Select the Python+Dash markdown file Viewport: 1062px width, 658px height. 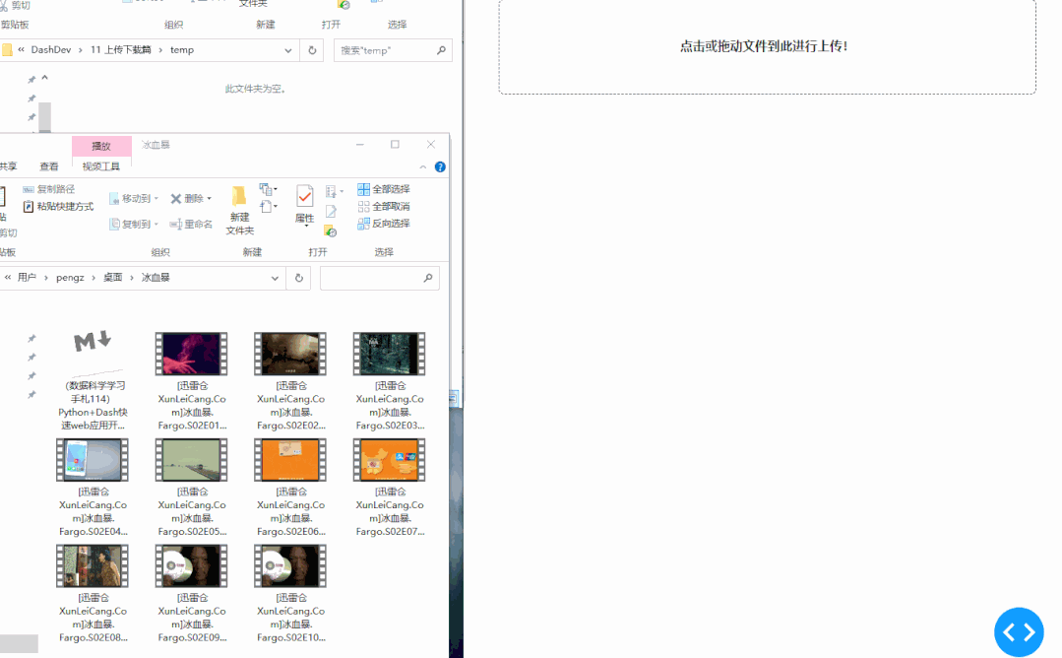(x=93, y=379)
